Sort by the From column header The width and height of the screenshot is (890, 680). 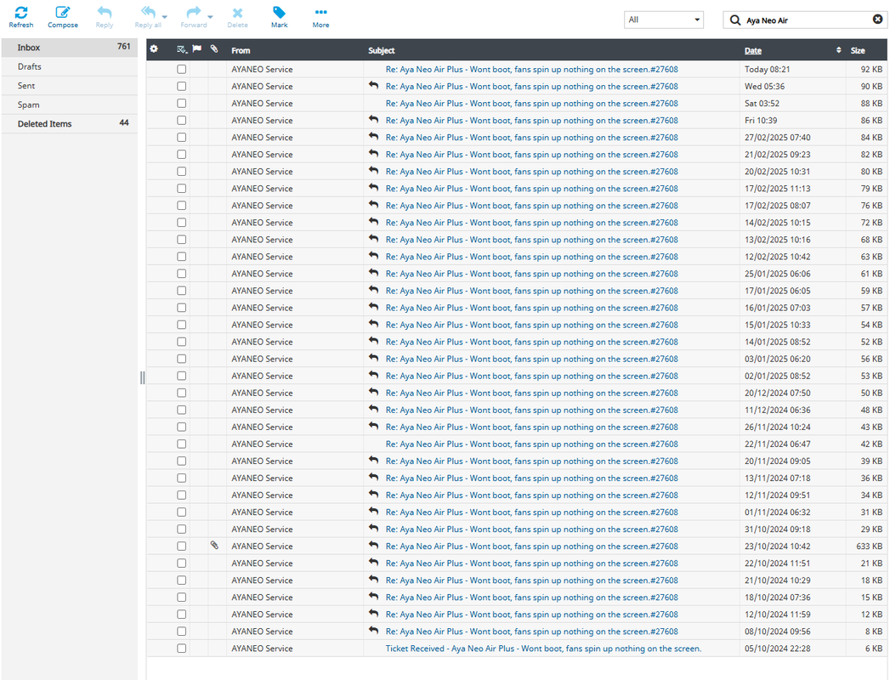coord(241,50)
